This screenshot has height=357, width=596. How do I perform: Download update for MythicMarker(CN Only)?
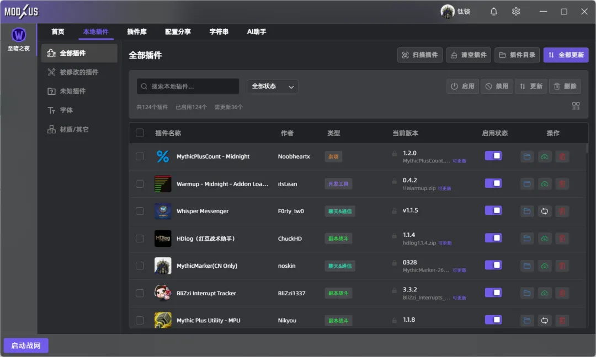click(544, 266)
